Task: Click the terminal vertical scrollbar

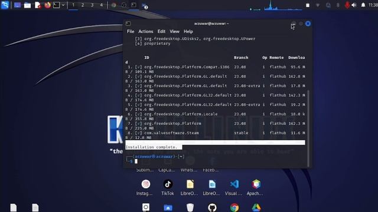Action: tap(308, 128)
